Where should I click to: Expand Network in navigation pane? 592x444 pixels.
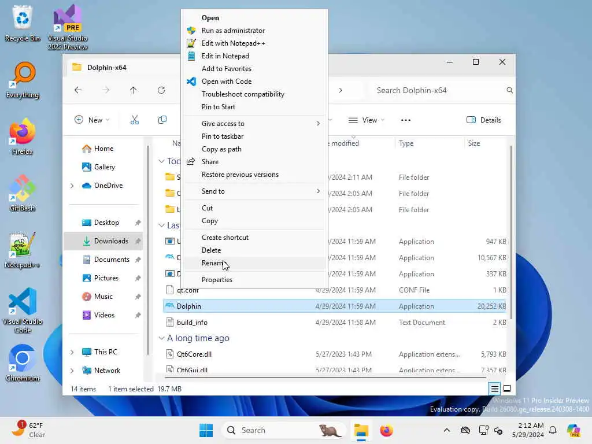pyautogui.click(x=72, y=371)
